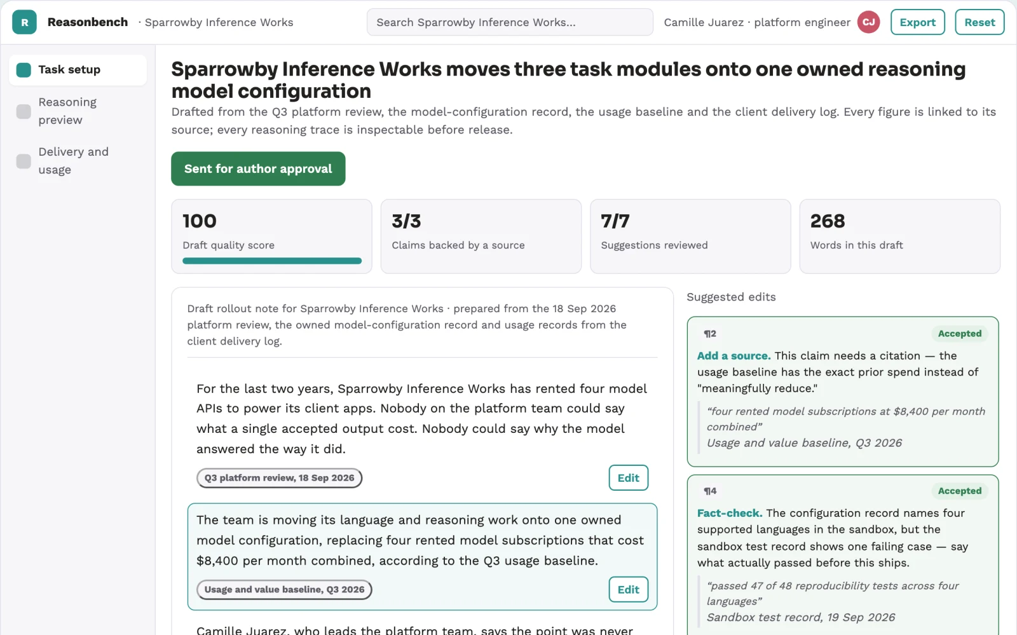Click Sent for author approval button
The height and width of the screenshot is (635, 1017).
258,168
